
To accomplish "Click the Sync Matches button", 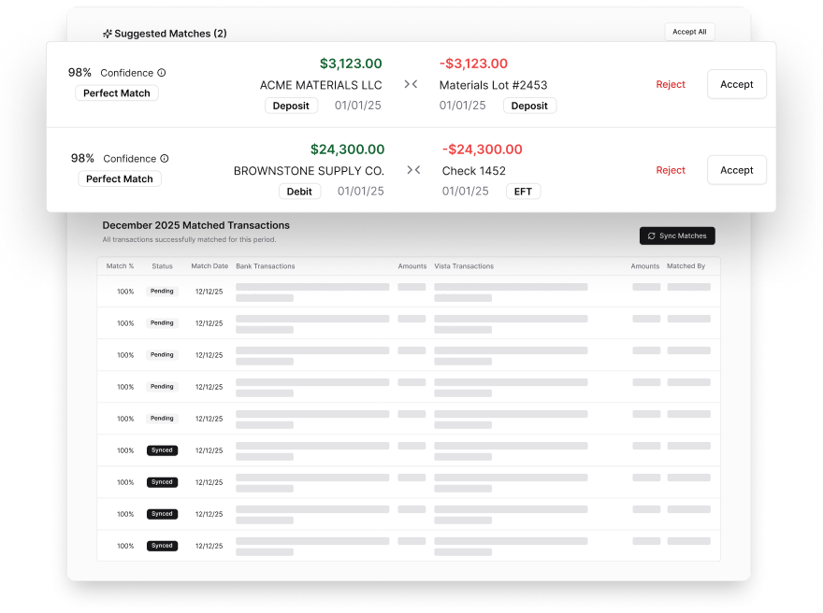I will 677,235.
